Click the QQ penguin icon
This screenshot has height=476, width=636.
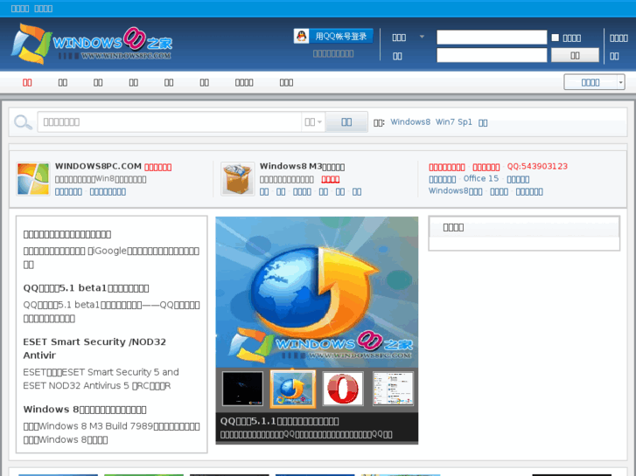pos(301,36)
